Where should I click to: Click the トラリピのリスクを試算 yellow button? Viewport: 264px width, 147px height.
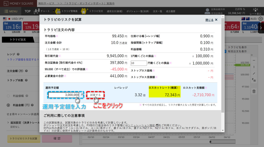click(x=23, y=138)
